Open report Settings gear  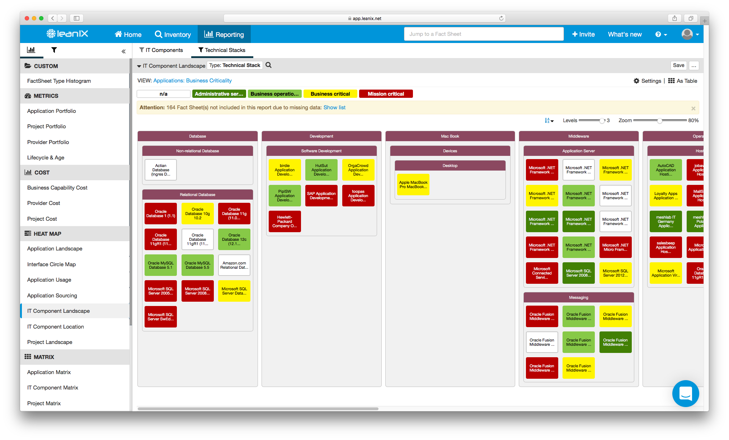(x=647, y=81)
